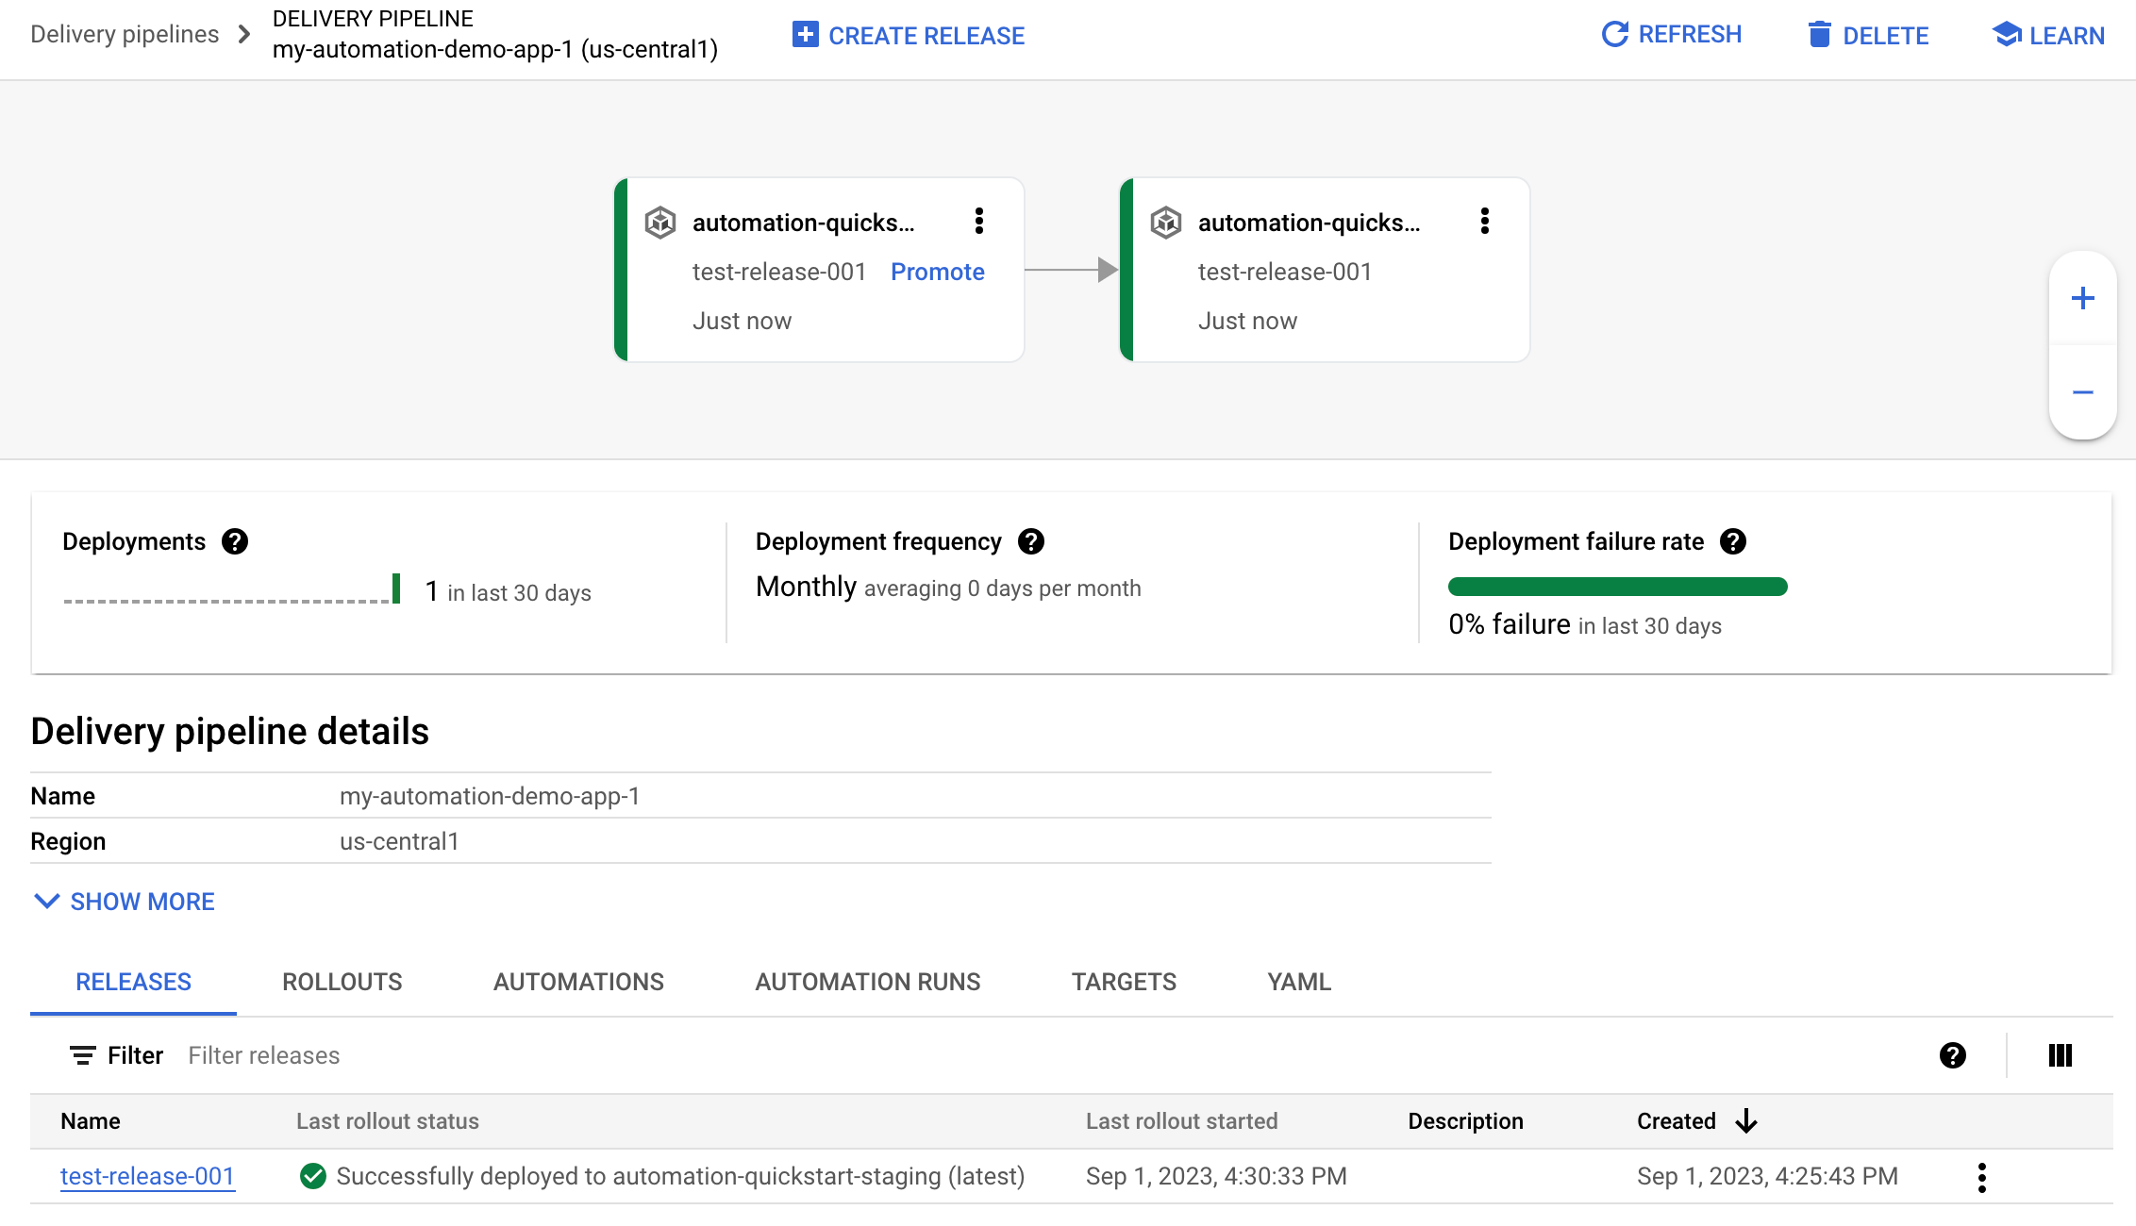
Task: Click the Cloud Deploy pipeline icon left stage
Action: pos(661,222)
